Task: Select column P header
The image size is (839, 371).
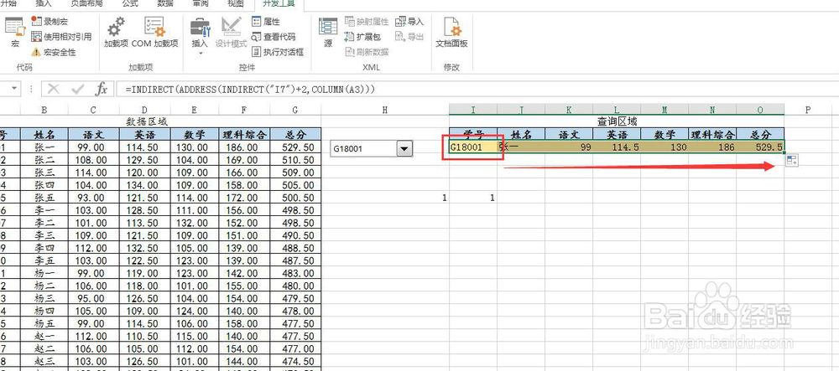Action: 808,110
